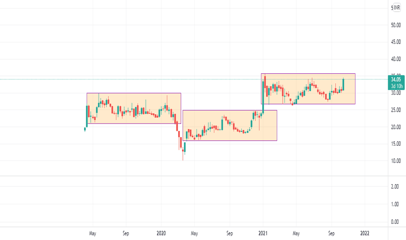This screenshot has height=240, width=406.
Task: Open the INR currency selector badge
Action: tap(397, 8)
